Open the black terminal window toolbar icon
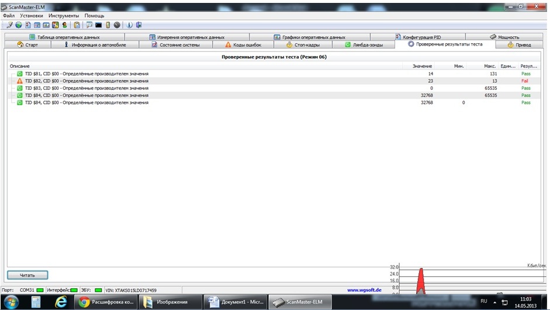This screenshot has width=550, height=310. coord(99,25)
